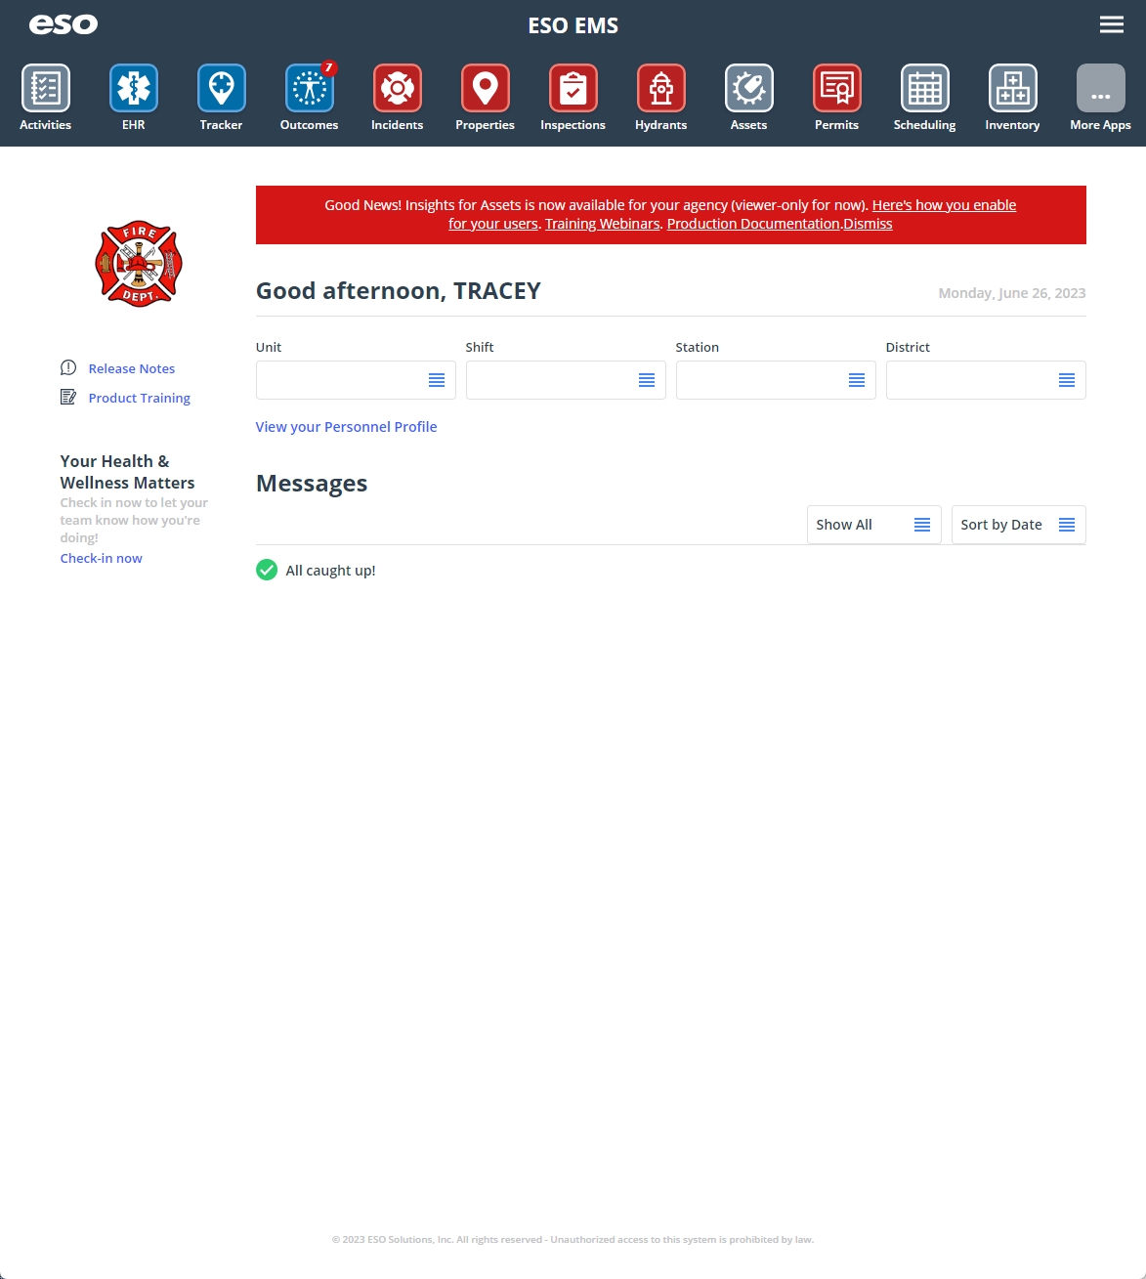Open the Inspections app
The height and width of the screenshot is (1279, 1146).
tap(573, 97)
